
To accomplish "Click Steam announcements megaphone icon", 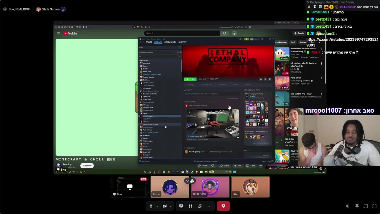I will coord(240,39).
